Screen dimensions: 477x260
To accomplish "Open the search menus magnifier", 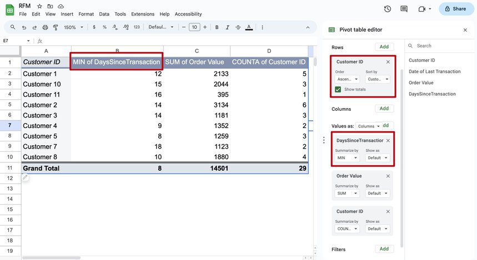I will coord(13,27).
